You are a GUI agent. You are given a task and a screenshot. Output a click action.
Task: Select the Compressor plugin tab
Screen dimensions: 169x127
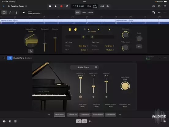(85, 115)
